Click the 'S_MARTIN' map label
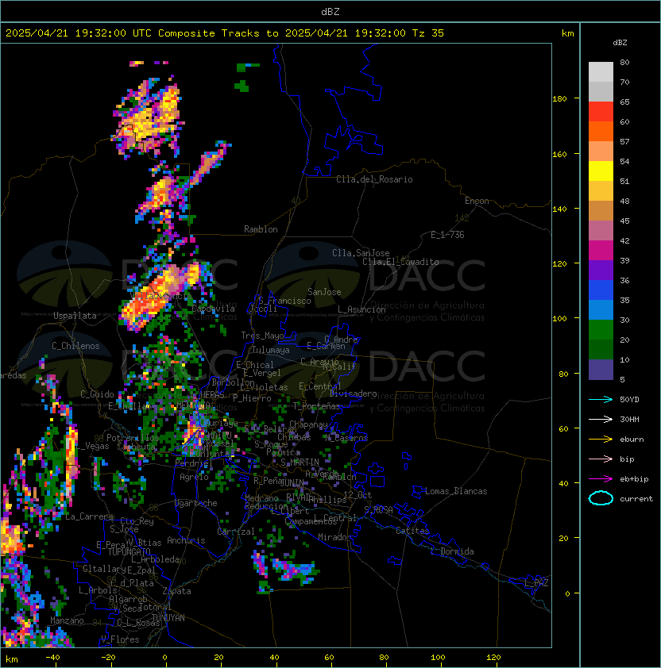661x668 pixels. click(x=300, y=463)
